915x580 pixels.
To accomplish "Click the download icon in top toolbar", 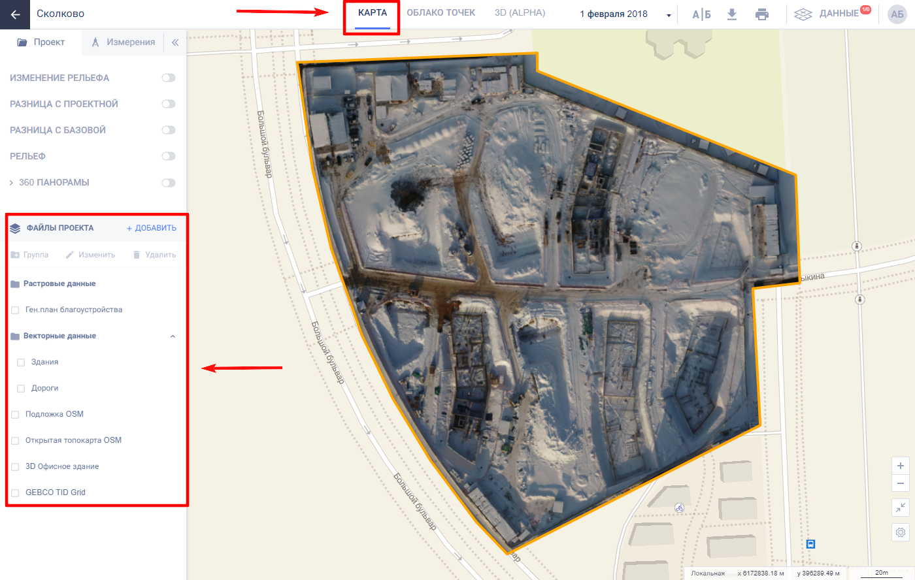I will coord(732,14).
